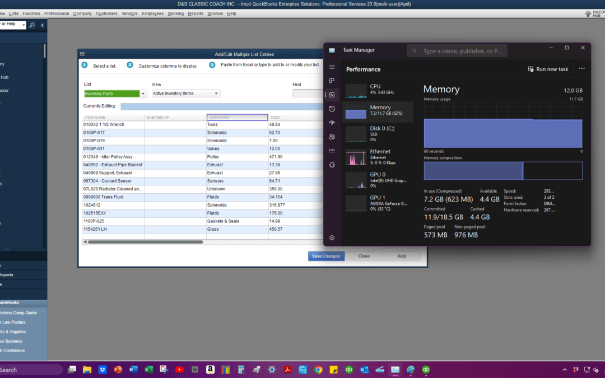The height and width of the screenshot is (378, 605).
Task: Select Memory in the Performance list
Action: coord(378,111)
